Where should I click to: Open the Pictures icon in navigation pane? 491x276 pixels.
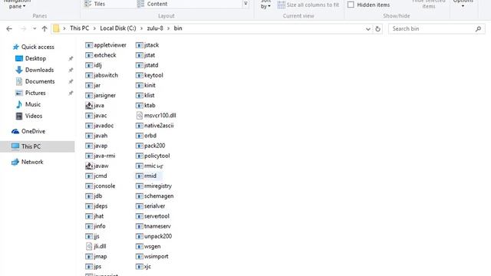coord(19,93)
